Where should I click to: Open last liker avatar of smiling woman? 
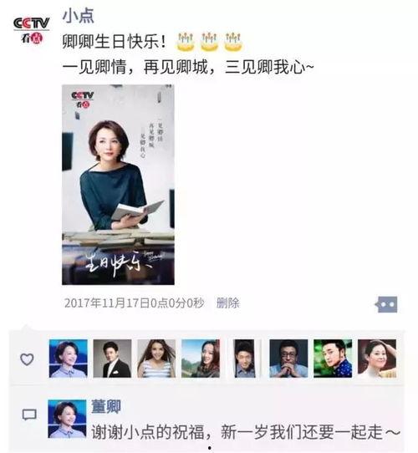click(x=377, y=359)
